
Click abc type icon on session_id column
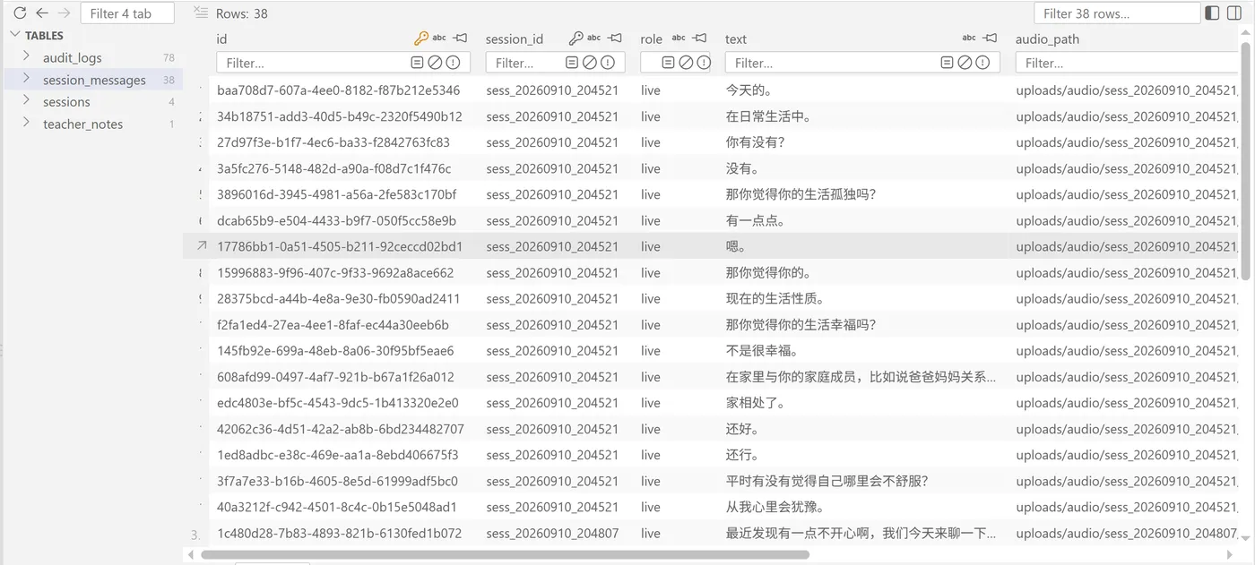[x=594, y=39]
